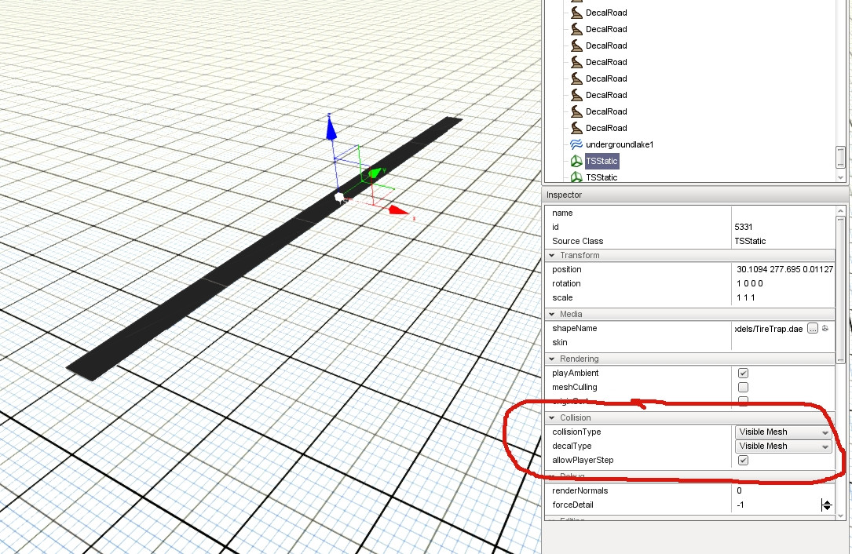Click the green cube icon of the unhighlighted TSStatic
The image size is (852, 554).
point(576,177)
